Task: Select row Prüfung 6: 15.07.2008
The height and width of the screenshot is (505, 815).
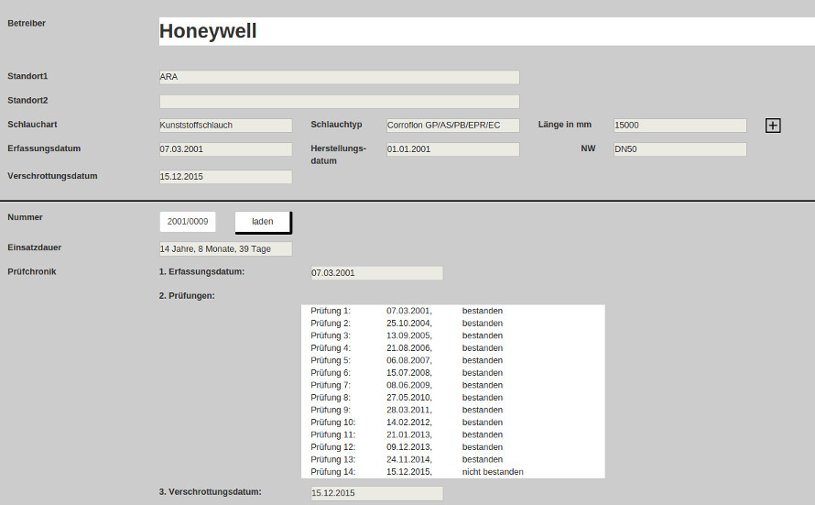Action: [452, 373]
